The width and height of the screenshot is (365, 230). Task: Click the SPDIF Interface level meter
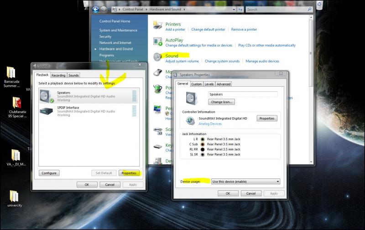(x=134, y=111)
